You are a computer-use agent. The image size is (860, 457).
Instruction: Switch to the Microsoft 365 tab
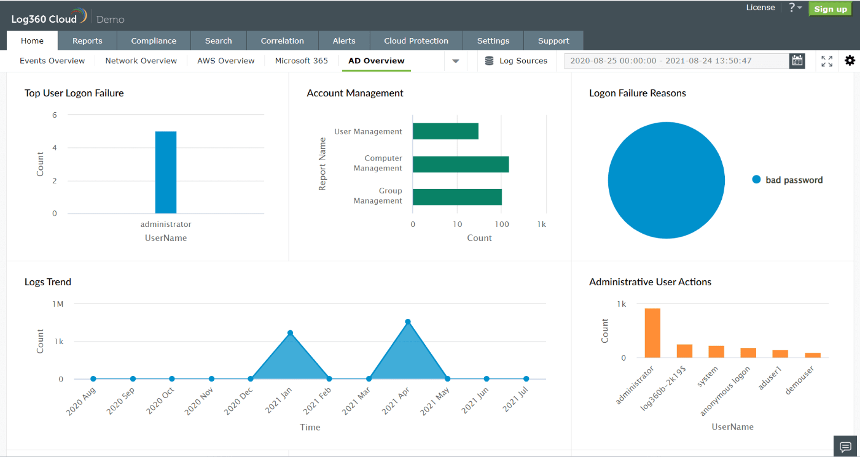pyautogui.click(x=301, y=61)
